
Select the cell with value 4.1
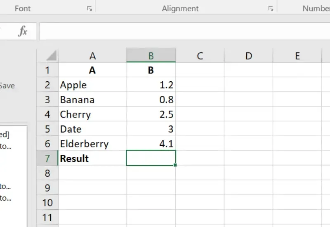point(151,144)
